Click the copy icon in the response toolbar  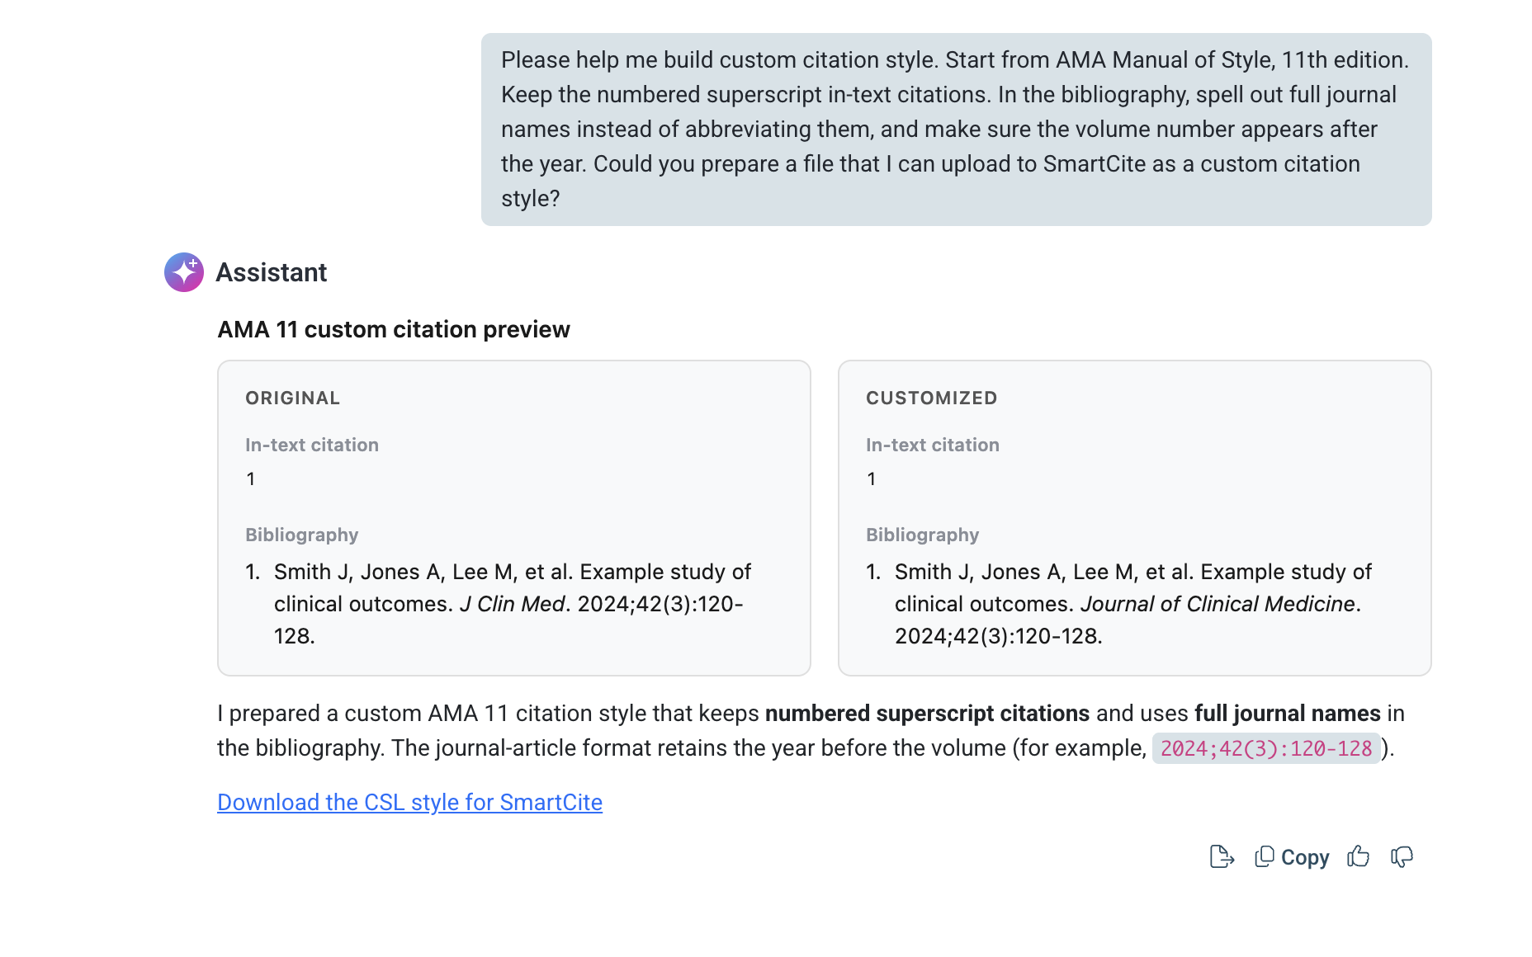coord(1264,857)
